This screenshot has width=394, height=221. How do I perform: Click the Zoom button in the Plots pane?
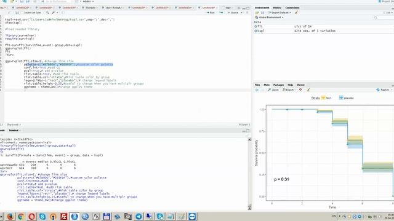point(273,90)
